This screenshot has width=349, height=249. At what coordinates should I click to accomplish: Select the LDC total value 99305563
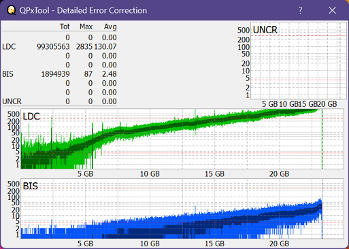tap(53, 47)
